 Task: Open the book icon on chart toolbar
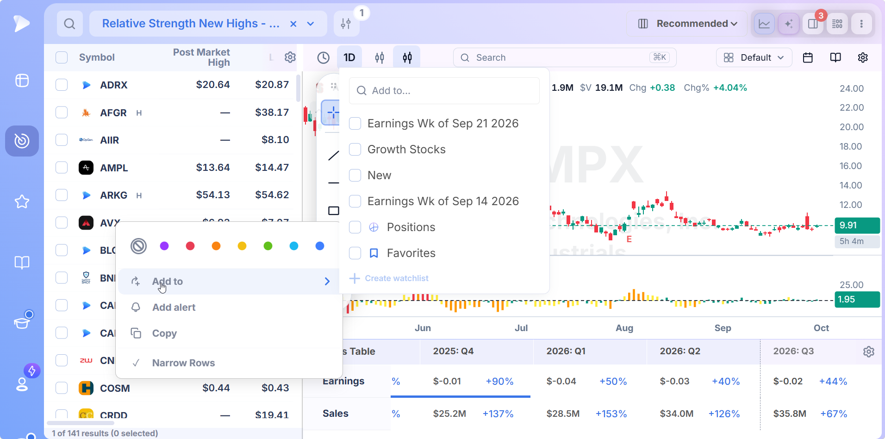[x=835, y=57]
